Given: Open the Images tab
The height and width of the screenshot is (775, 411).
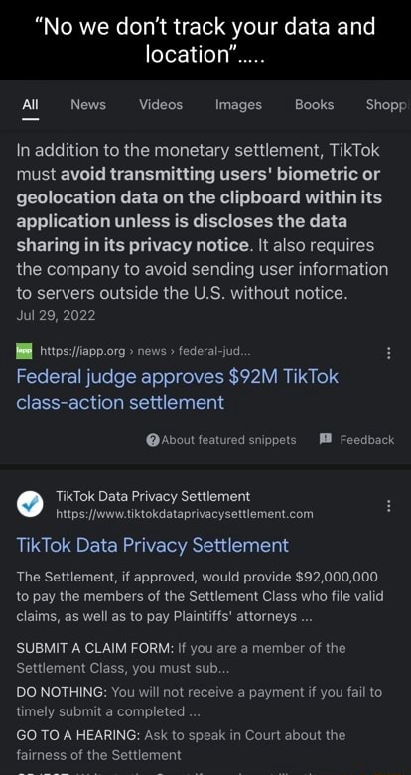Looking at the screenshot, I should click(238, 105).
